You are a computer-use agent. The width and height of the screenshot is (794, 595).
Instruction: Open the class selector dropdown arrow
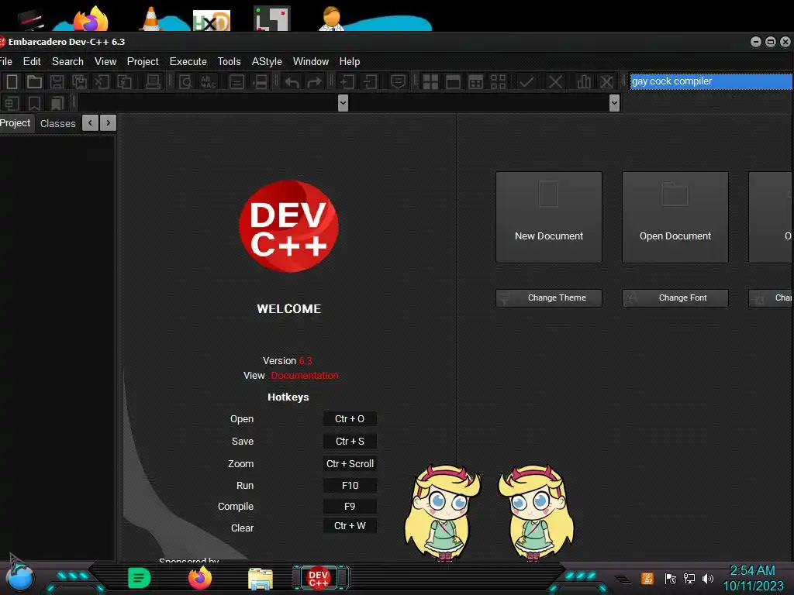[343, 103]
